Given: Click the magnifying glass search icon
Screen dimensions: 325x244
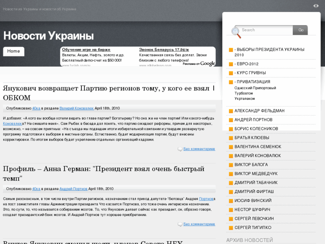Looking at the screenshot, I should point(236,33).
